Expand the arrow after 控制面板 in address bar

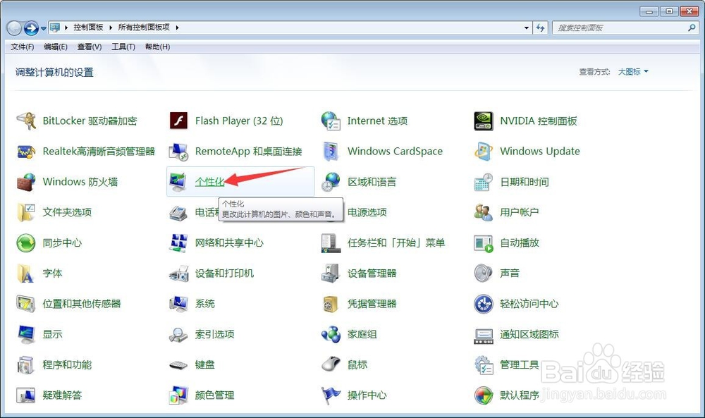(x=111, y=27)
